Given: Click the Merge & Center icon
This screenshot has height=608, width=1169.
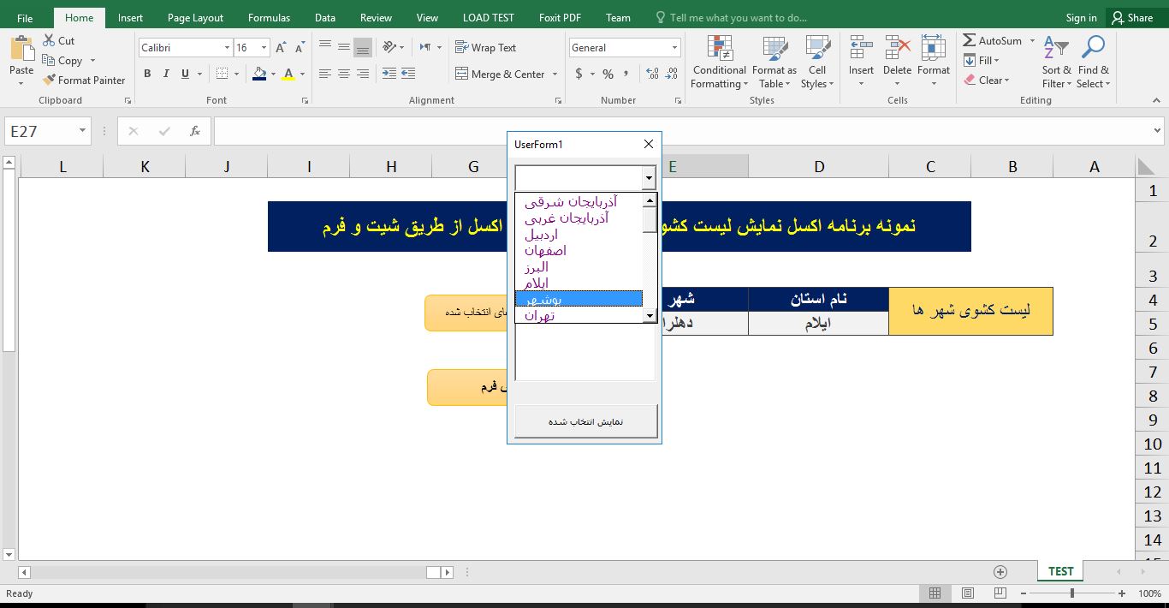Looking at the screenshot, I should 461,75.
